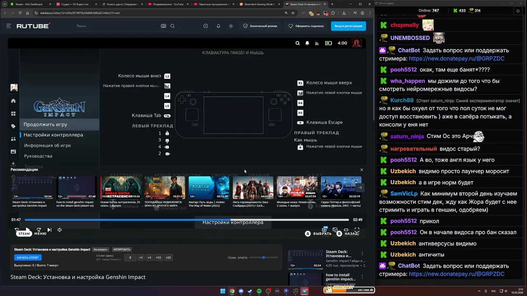Enable picture-in-picture mode

pos(335,230)
